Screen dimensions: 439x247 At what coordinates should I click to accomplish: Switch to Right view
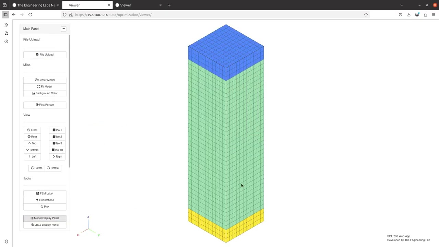click(57, 156)
